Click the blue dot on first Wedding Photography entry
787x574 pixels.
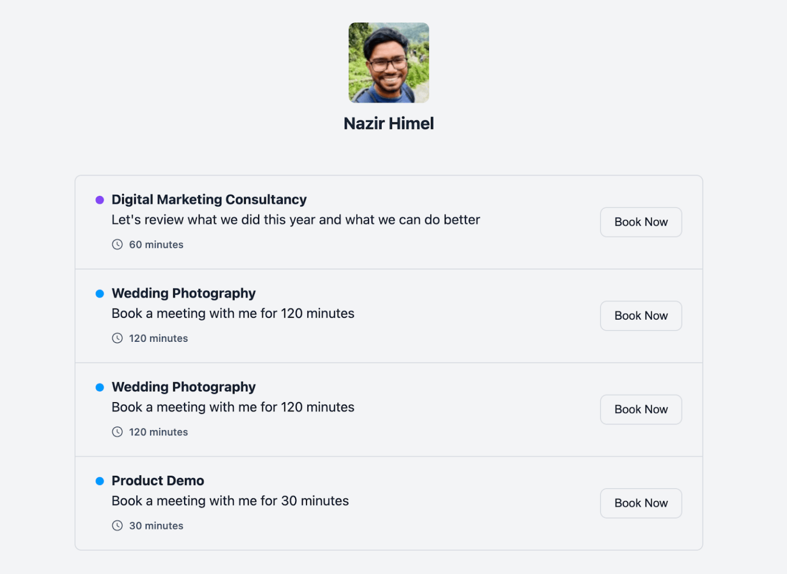coord(100,293)
